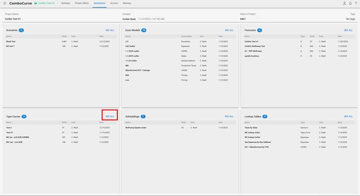The width and height of the screenshot is (360, 196).
Task: Open the notifications bell
Action: click(x=350, y=3)
